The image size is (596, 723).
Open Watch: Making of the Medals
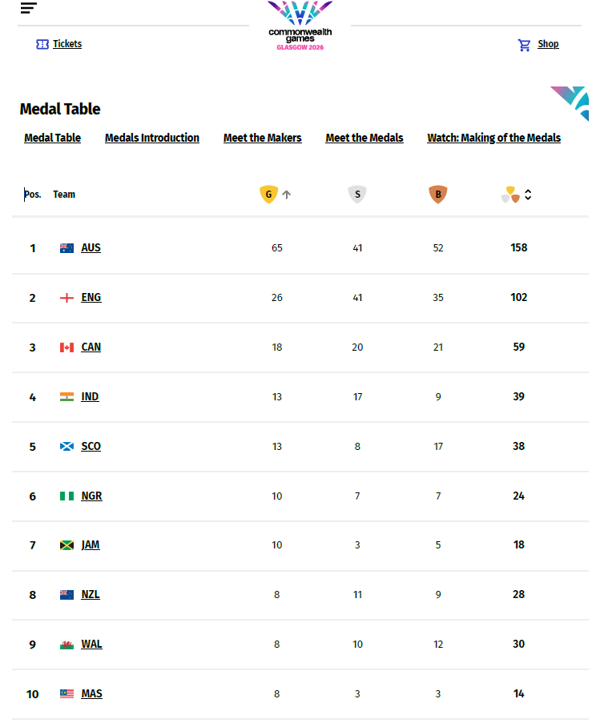494,138
